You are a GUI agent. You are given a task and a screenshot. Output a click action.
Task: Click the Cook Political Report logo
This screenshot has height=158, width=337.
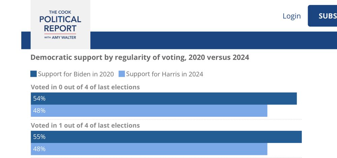60,24
